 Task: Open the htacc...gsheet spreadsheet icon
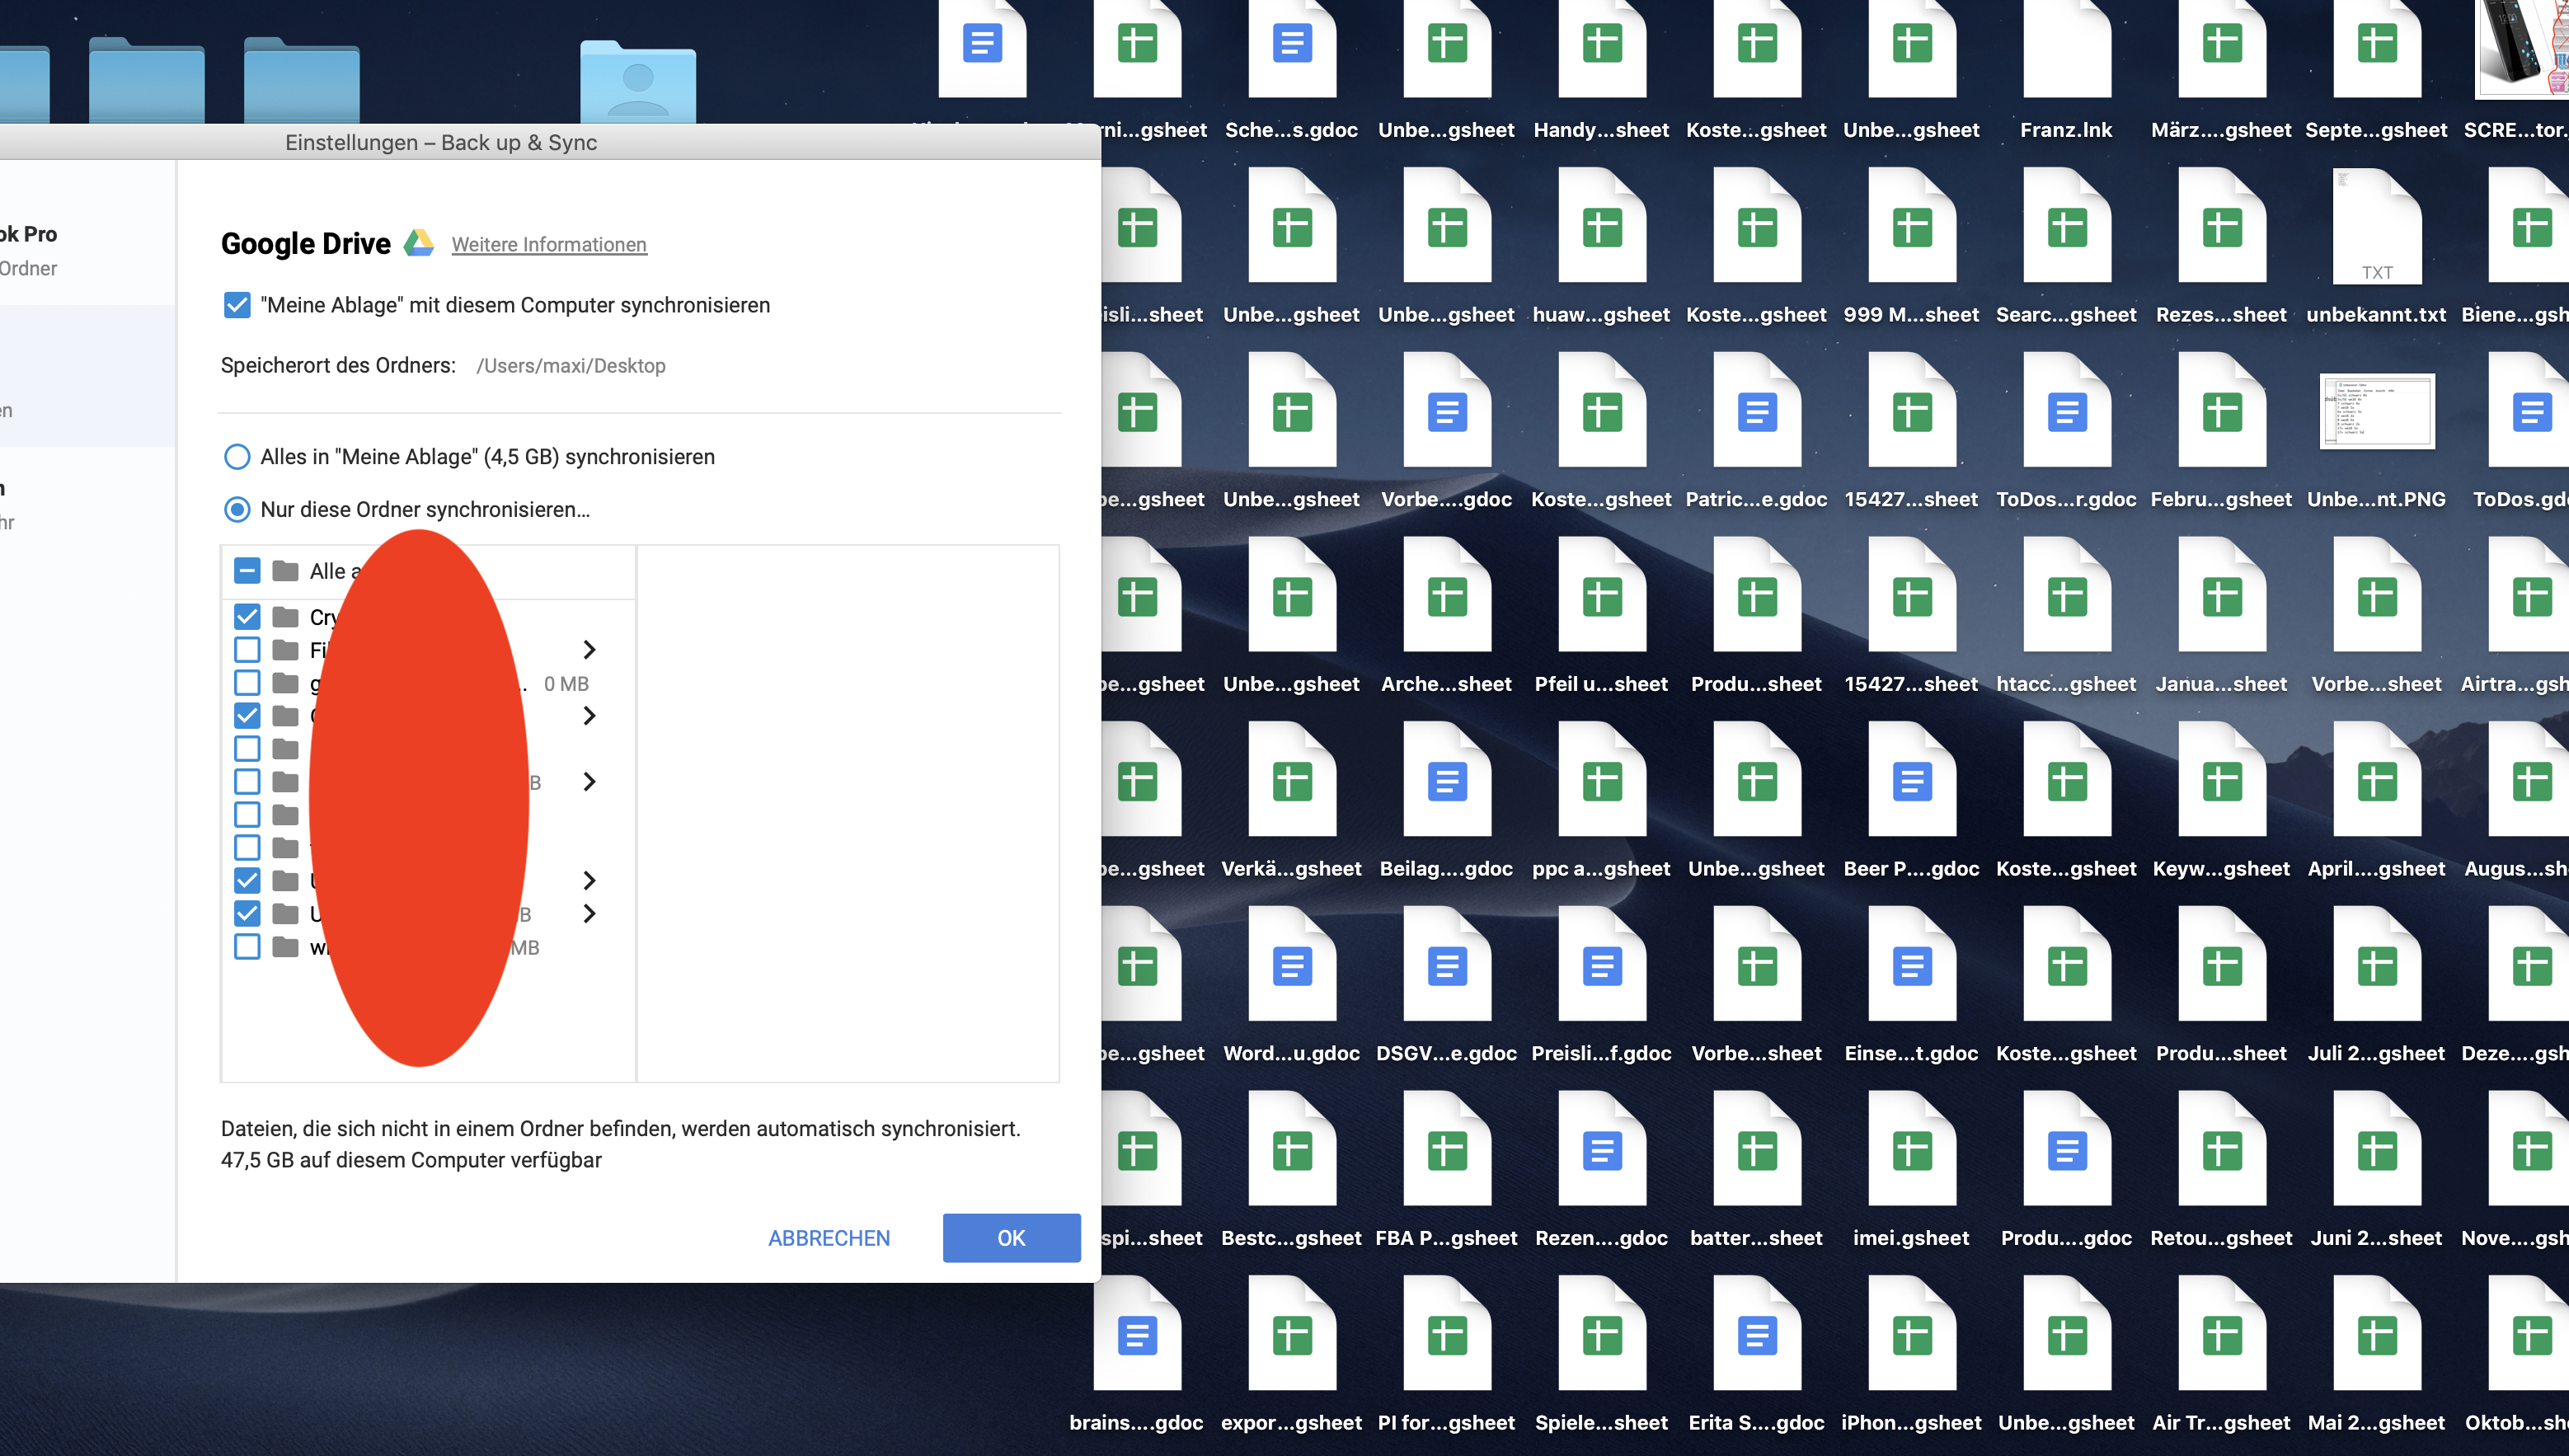(2066, 597)
